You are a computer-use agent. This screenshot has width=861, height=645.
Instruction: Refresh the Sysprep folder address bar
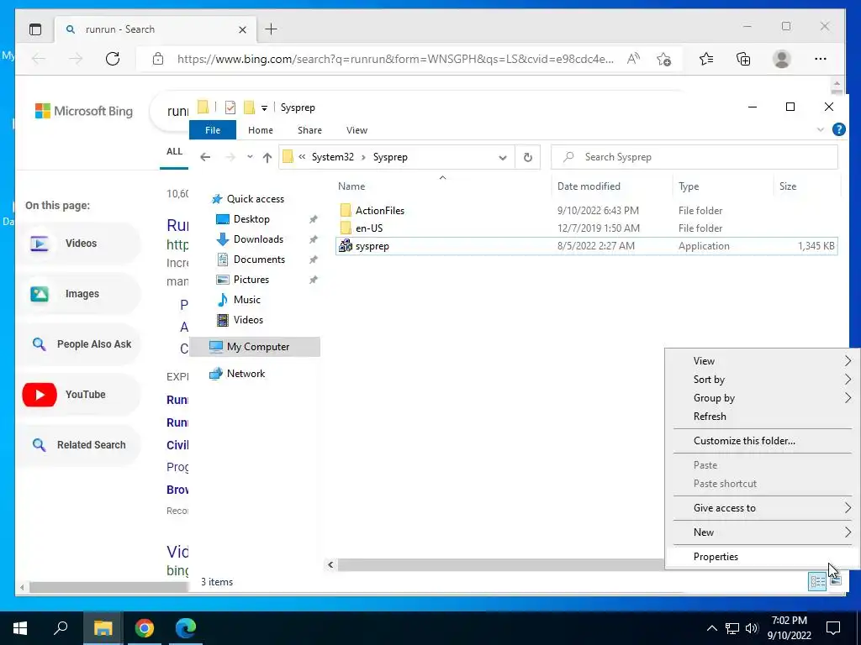(x=528, y=157)
